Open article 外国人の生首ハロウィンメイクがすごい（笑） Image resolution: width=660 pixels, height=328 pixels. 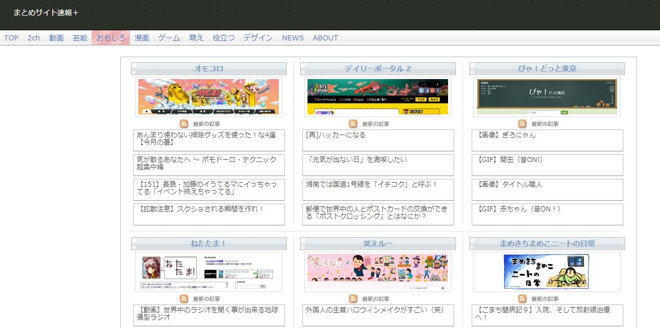click(378, 316)
